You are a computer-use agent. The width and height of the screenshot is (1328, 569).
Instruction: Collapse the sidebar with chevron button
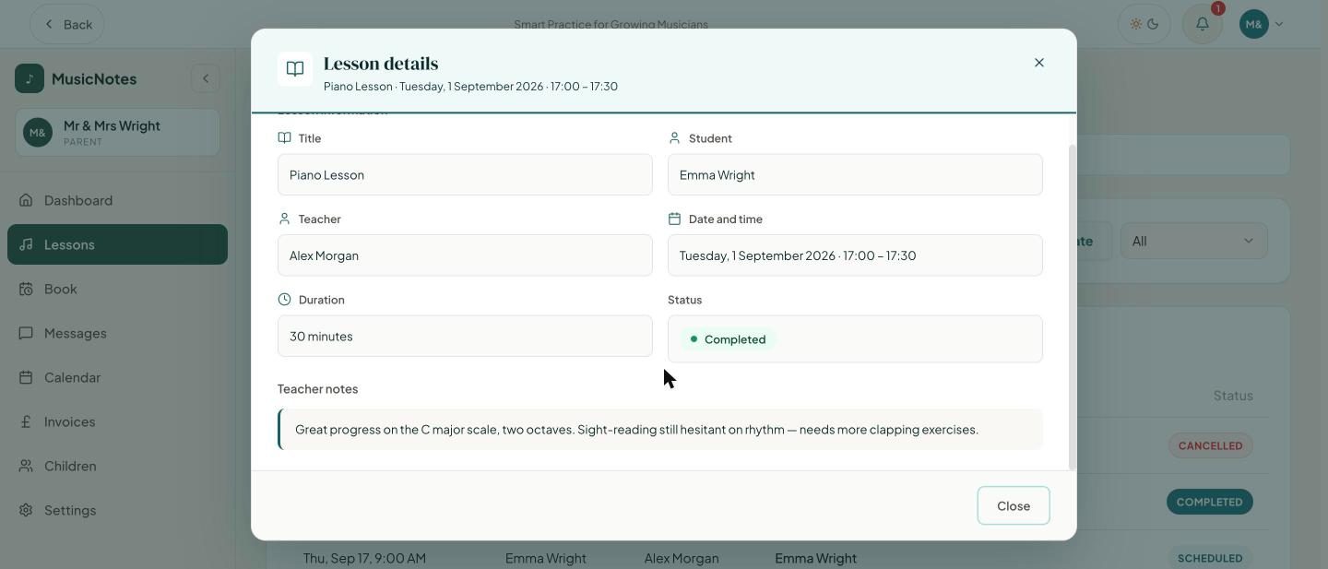(206, 78)
